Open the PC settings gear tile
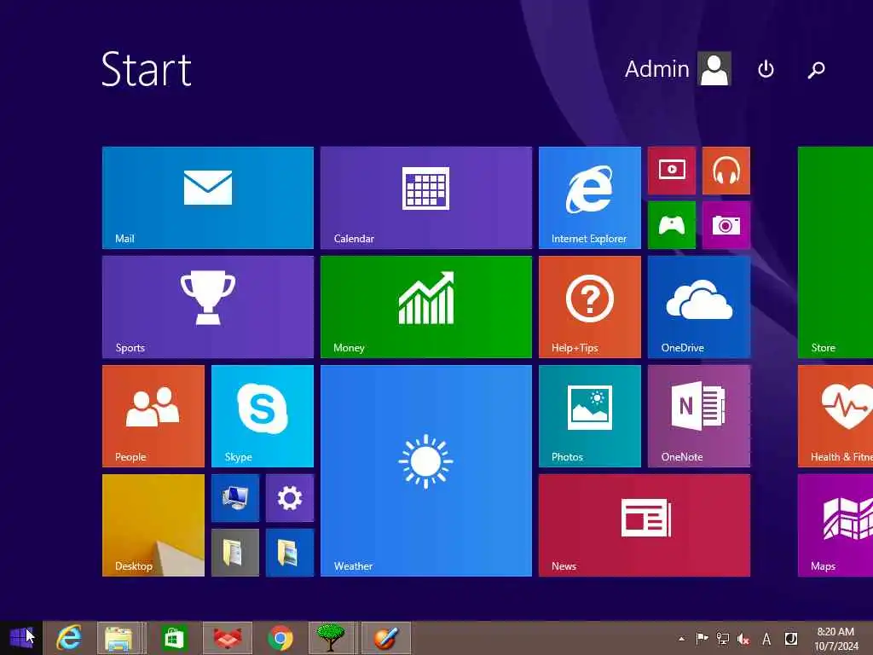The image size is (873, 655). click(290, 498)
